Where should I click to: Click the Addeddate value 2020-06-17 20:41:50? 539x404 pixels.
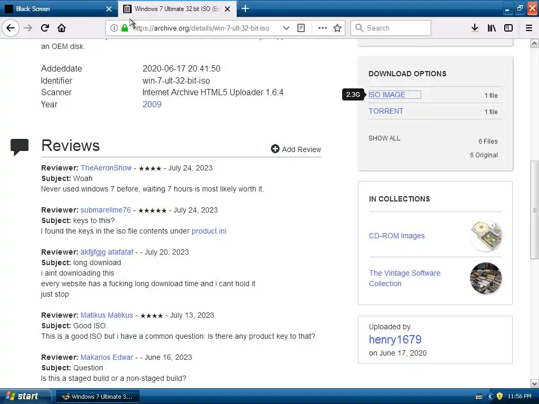(181, 69)
